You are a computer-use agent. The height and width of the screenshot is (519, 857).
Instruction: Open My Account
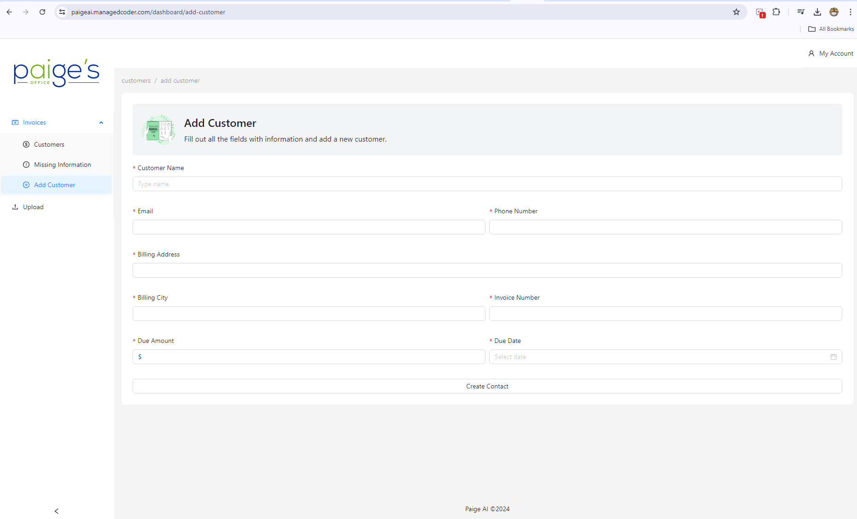coord(831,53)
